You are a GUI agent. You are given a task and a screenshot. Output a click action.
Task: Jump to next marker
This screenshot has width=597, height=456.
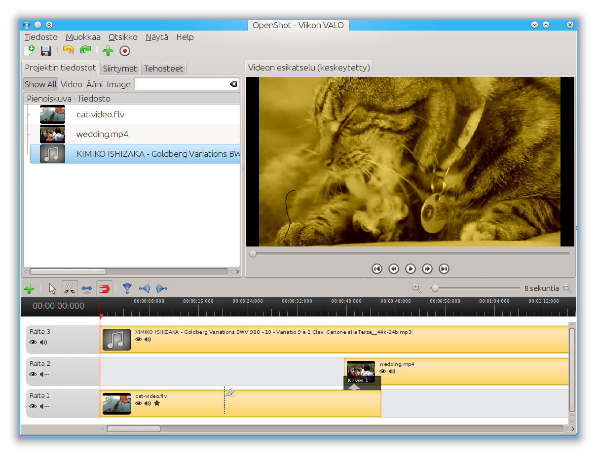click(x=162, y=288)
